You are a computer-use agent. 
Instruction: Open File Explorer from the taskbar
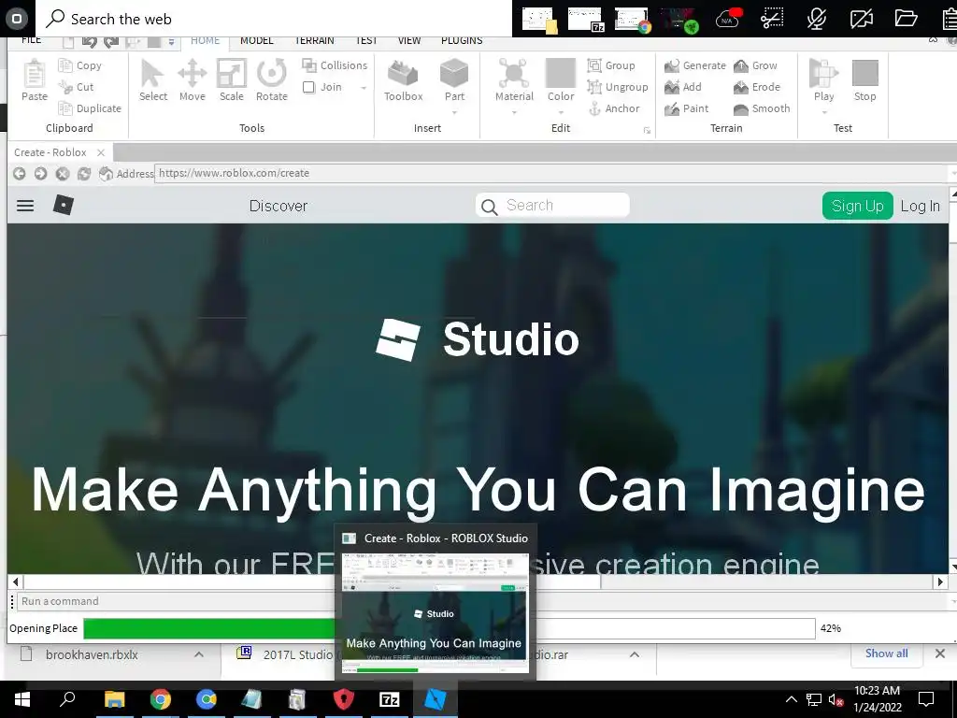[114, 699]
